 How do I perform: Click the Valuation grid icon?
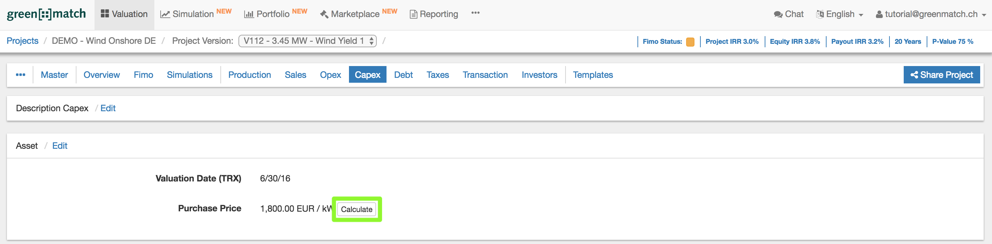[104, 14]
